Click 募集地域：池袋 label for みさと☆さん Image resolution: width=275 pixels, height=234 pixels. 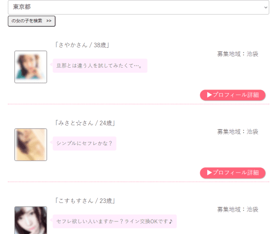[238, 132]
